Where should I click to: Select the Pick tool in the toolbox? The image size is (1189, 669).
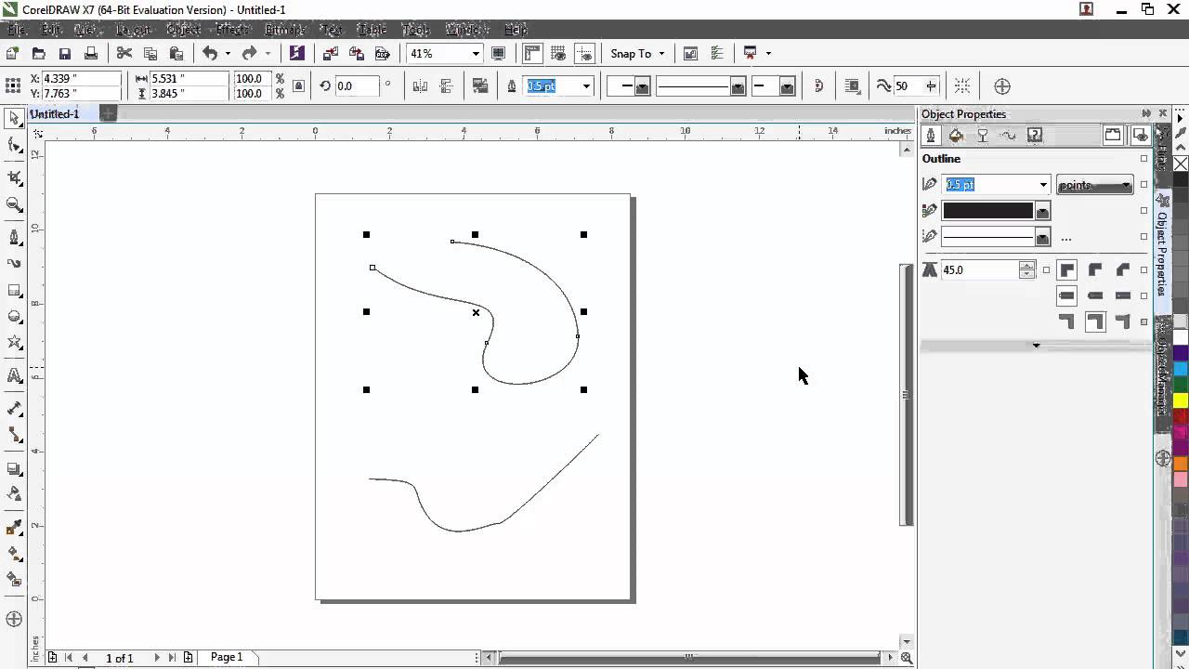click(x=14, y=118)
